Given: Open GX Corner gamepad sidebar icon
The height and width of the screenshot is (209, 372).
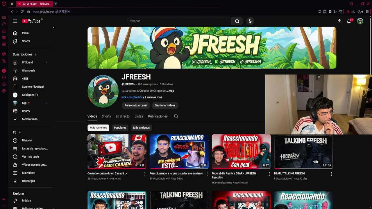Looking at the screenshot, I should tap(4, 18).
